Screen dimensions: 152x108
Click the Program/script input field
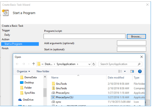coord(84,36)
